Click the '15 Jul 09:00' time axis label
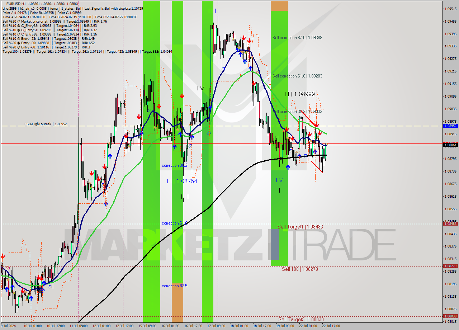Viewport: 459px width, 330px height. coord(147,326)
